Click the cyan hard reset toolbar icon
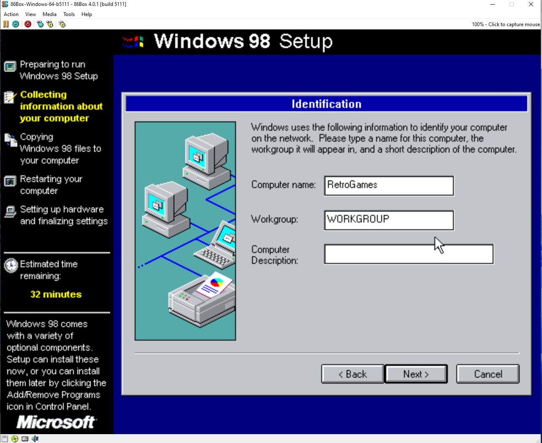 (x=16, y=24)
